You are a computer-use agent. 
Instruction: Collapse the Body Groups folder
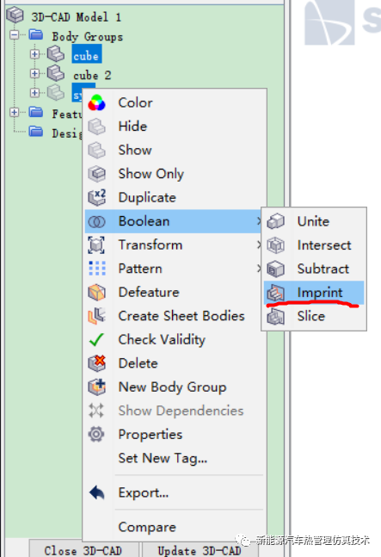point(14,34)
